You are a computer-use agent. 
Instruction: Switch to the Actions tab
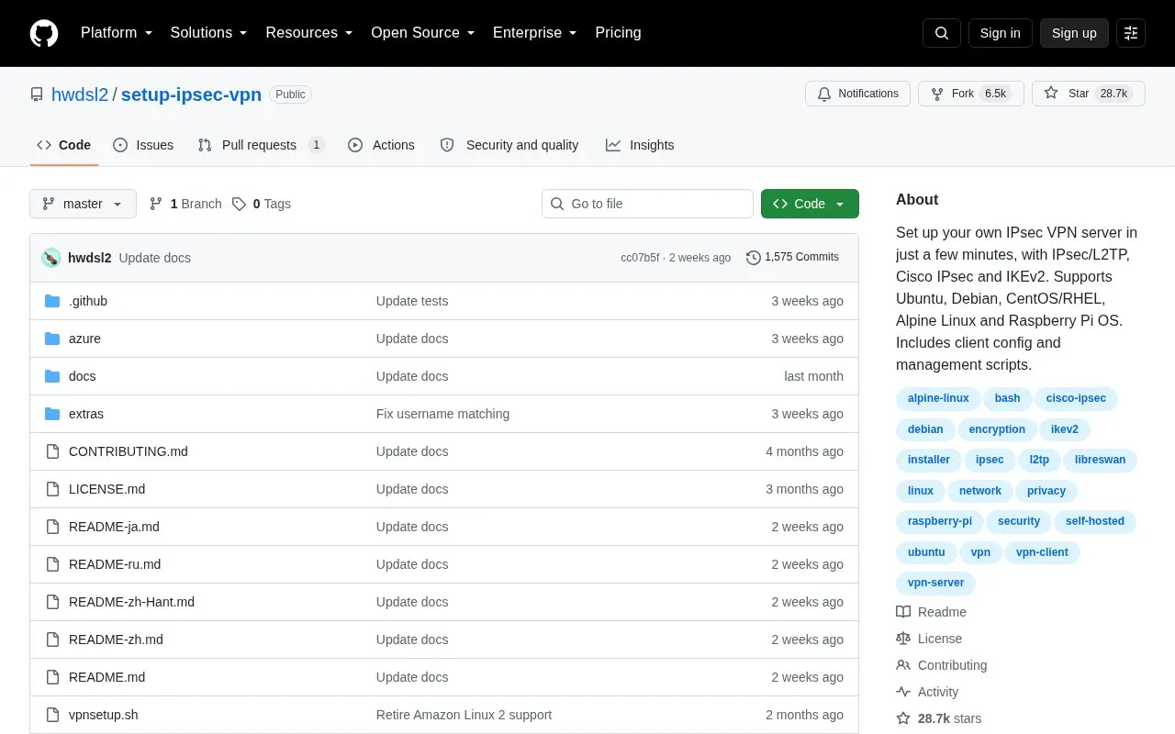(x=381, y=145)
